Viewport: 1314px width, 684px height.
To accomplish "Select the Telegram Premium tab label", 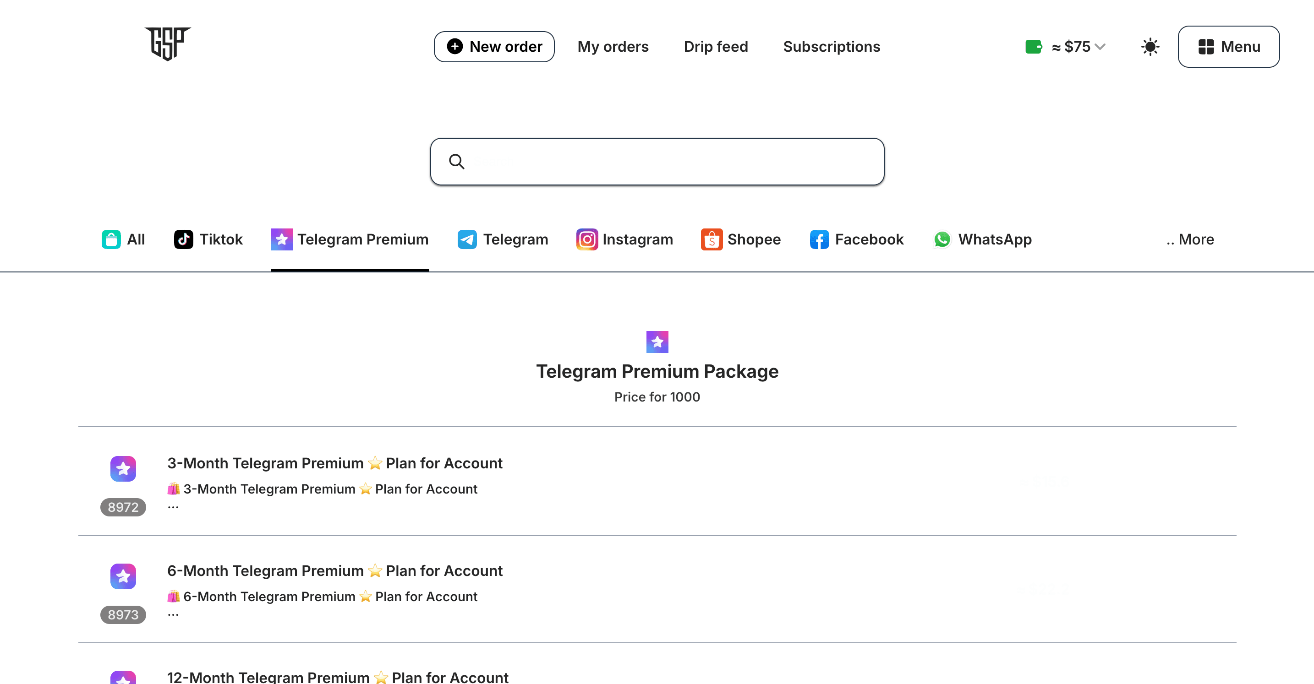I will pos(363,239).
